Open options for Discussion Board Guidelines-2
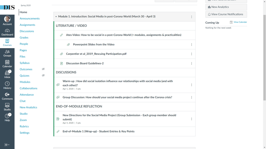This screenshot has width=266, height=149. [x=191, y=63]
